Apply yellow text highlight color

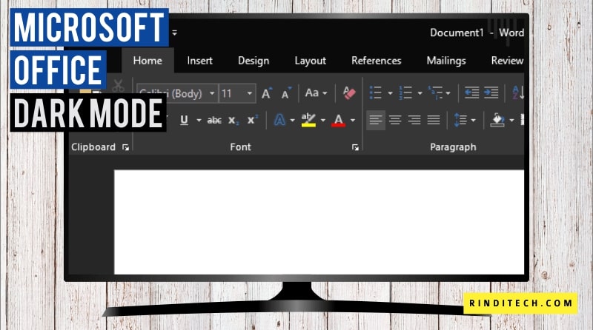click(x=308, y=120)
